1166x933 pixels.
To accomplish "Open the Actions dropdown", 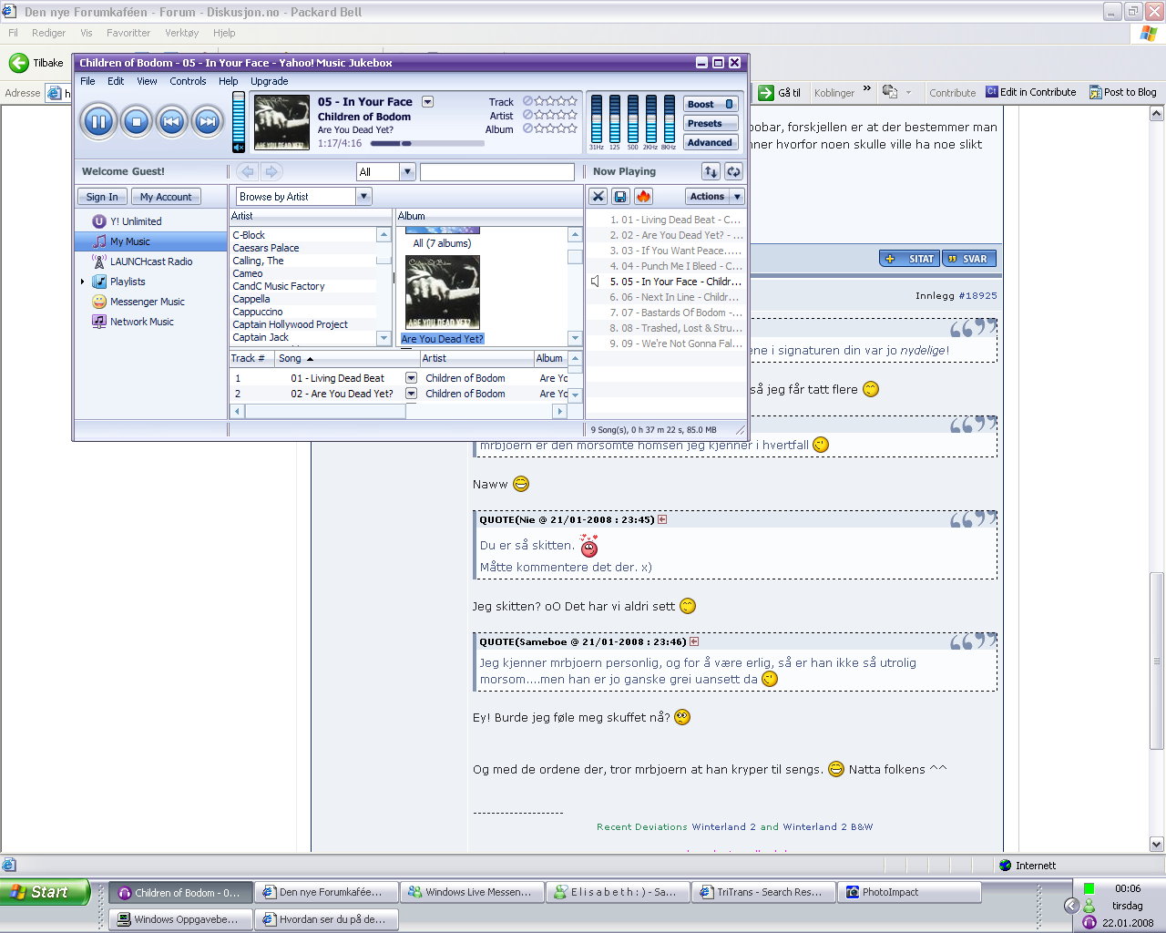I will (714, 196).
